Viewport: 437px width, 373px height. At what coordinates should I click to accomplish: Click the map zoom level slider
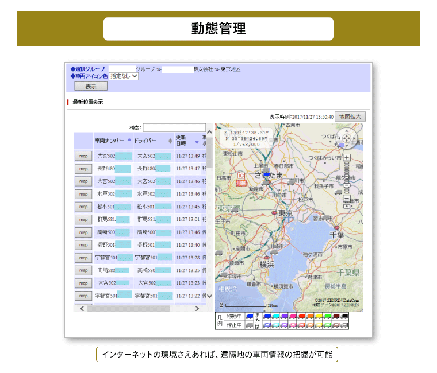click(347, 178)
